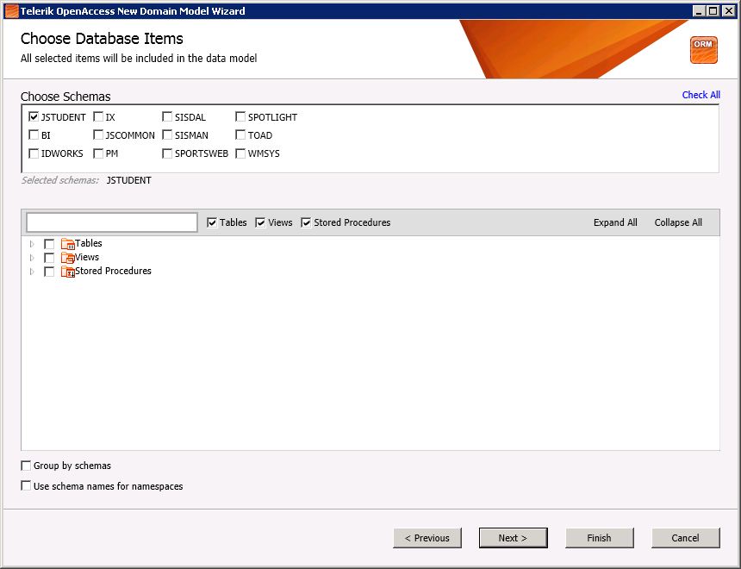Check the SPORTSWEB schema
741x569 pixels.
[x=167, y=153]
